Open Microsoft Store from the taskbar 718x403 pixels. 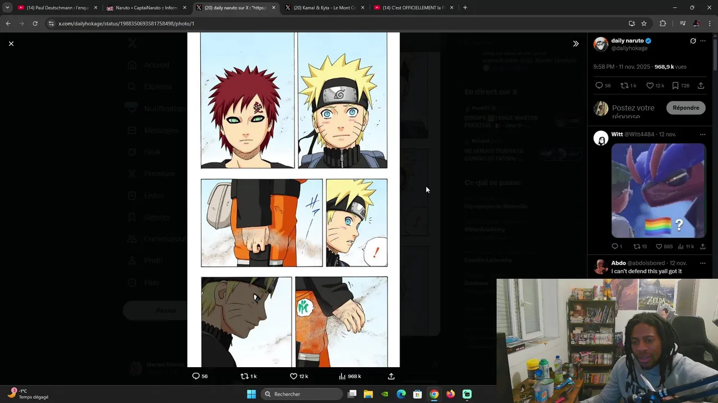point(417,394)
